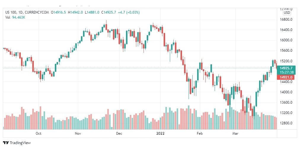Screen dimensions: 300x148
Task: Click the TradingView logo icon
Action: coord(6,143)
